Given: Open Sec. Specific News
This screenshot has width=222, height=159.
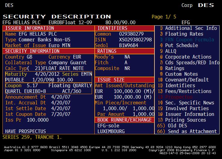Looking at the screenshot, I should coord(186,103).
